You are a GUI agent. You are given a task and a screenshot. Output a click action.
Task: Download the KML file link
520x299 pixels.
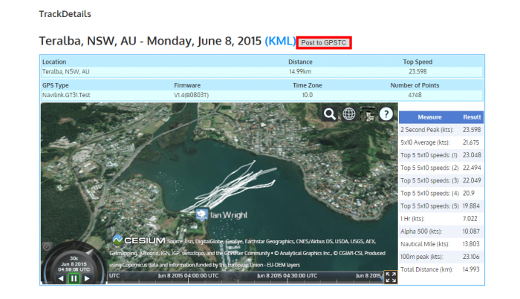point(279,42)
